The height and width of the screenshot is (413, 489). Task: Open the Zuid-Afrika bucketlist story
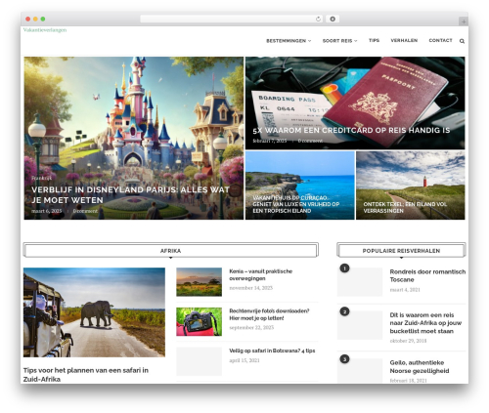click(x=425, y=323)
